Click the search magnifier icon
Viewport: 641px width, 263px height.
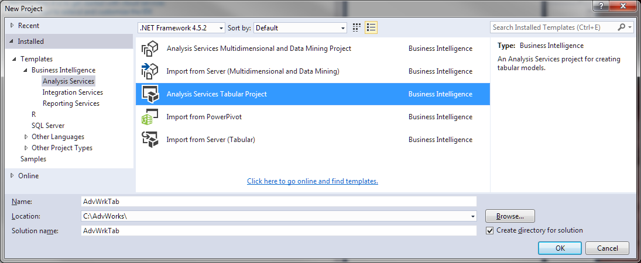pos(622,27)
